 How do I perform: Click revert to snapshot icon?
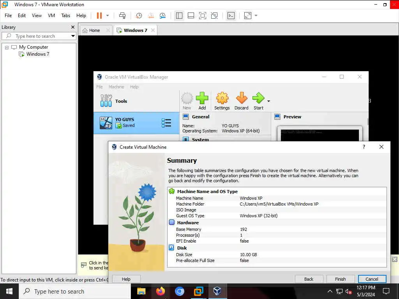pos(151,16)
